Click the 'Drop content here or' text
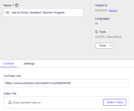This screenshot has height=111, width=134. (27, 103)
